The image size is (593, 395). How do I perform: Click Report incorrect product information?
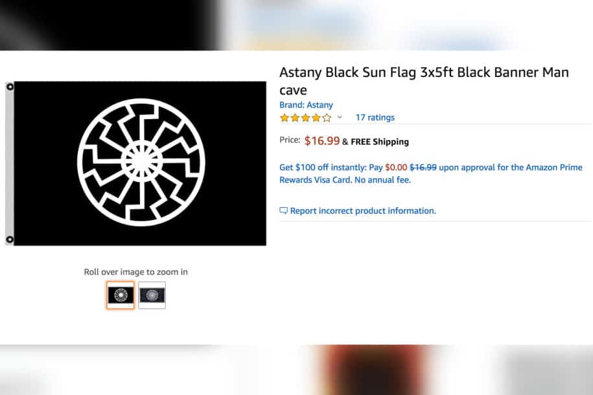point(363,210)
